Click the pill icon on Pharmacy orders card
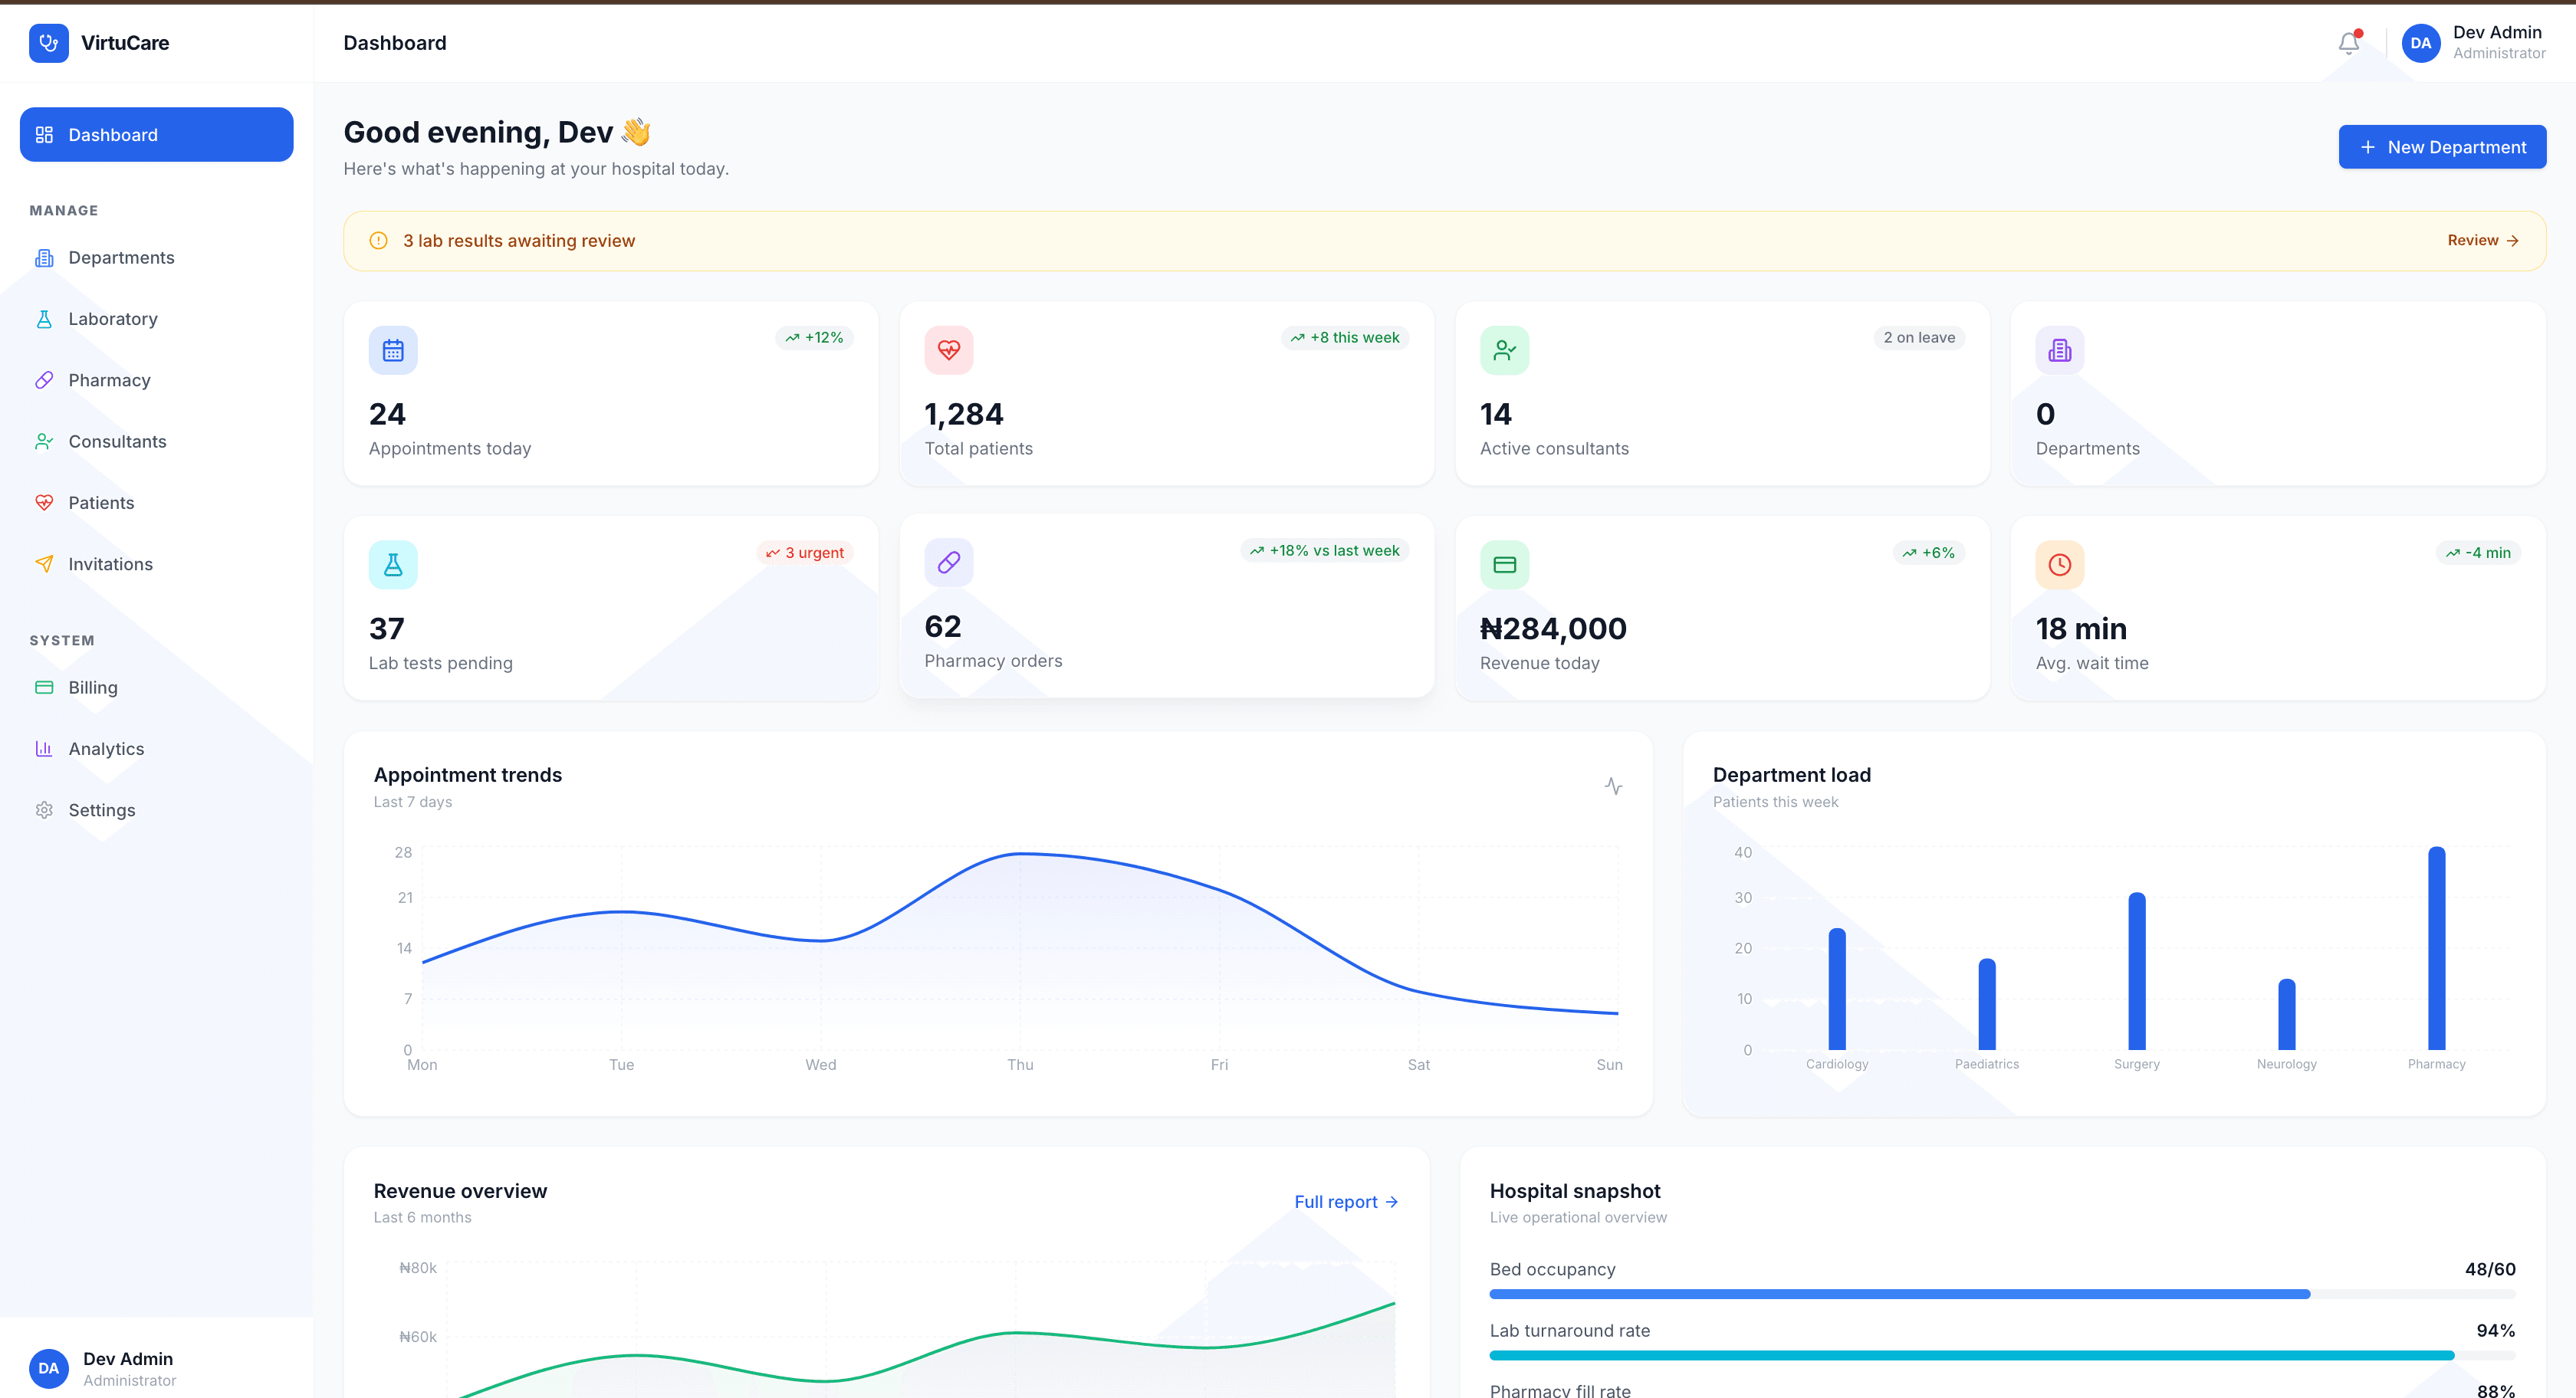The image size is (2576, 1398). point(949,563)
